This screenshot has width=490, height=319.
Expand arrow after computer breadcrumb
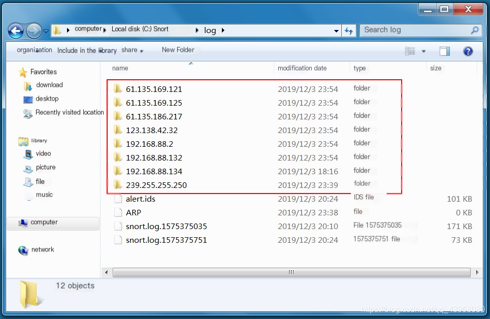105,30
